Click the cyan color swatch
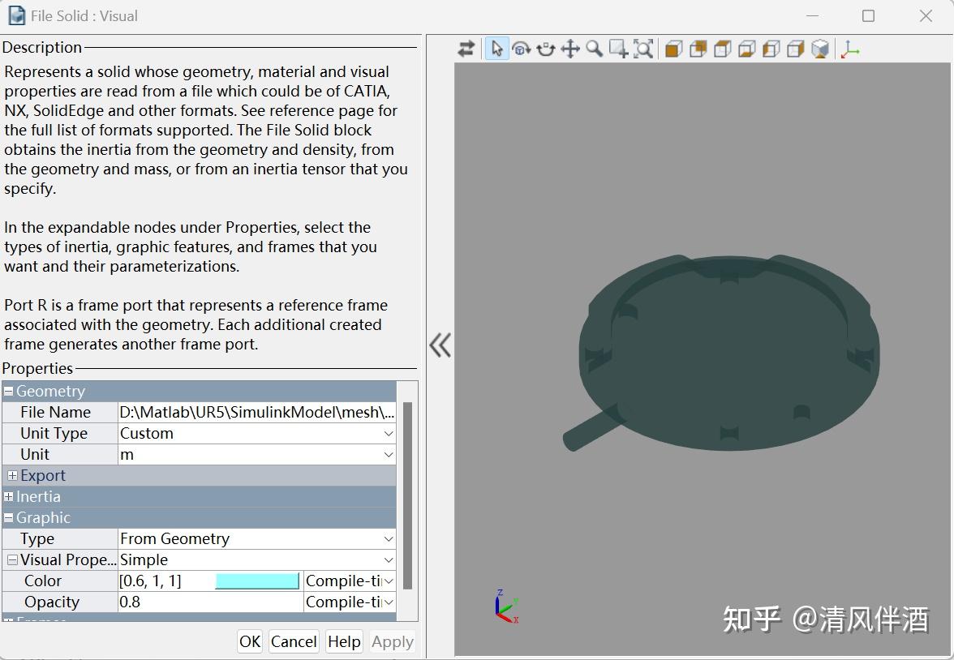This screenshot has height=660, width=954. [x=257, y=581]
